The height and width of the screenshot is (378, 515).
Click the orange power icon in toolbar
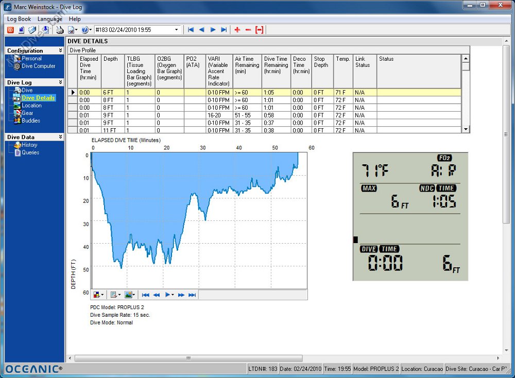[10, 30]
